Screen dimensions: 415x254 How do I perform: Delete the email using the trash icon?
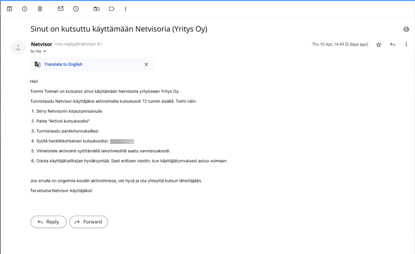coord(40,9)
